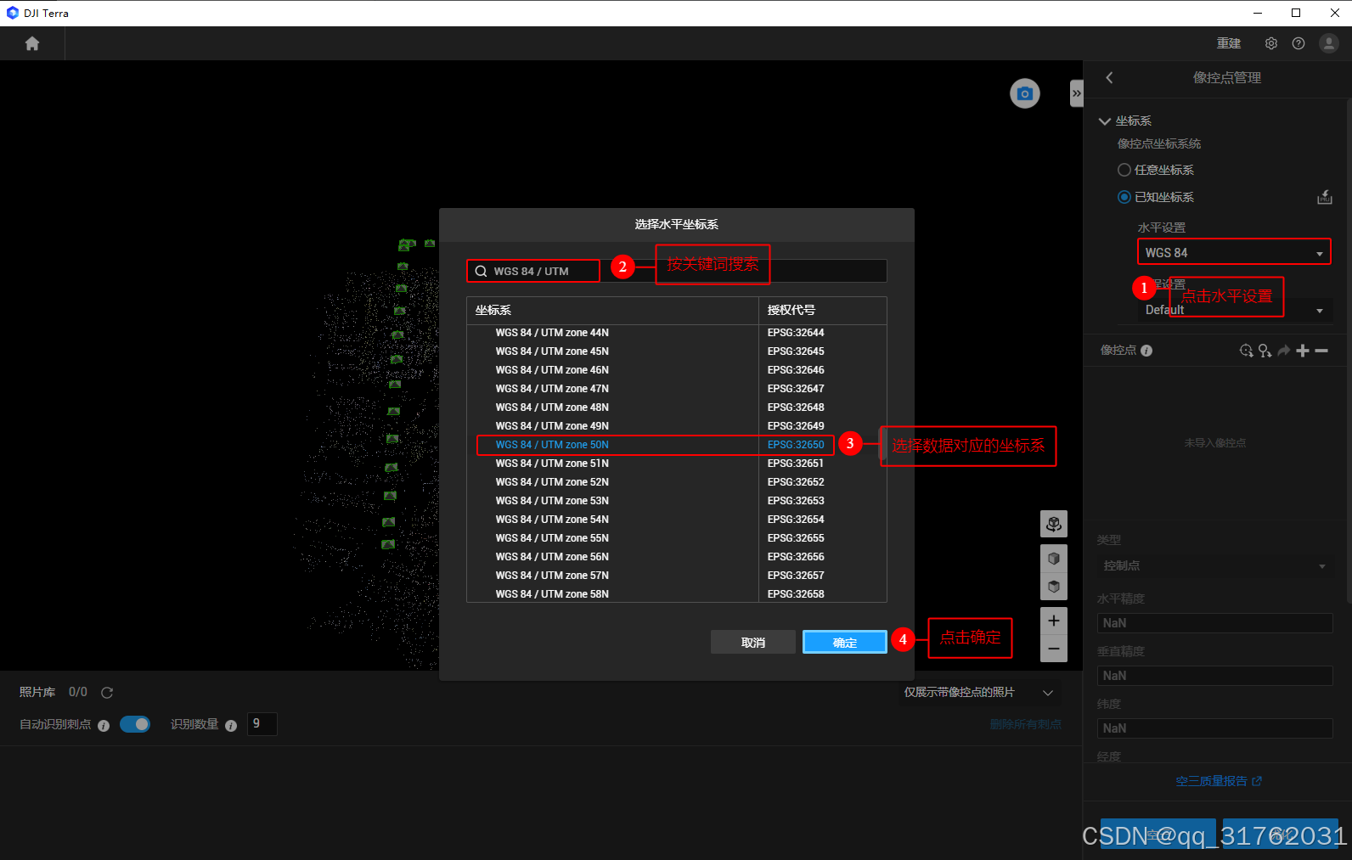Viewport: 1352px width, 860px height.
Task: Select WGS 84 / UTM zone 56N row
Action: [x=677, y=557]
